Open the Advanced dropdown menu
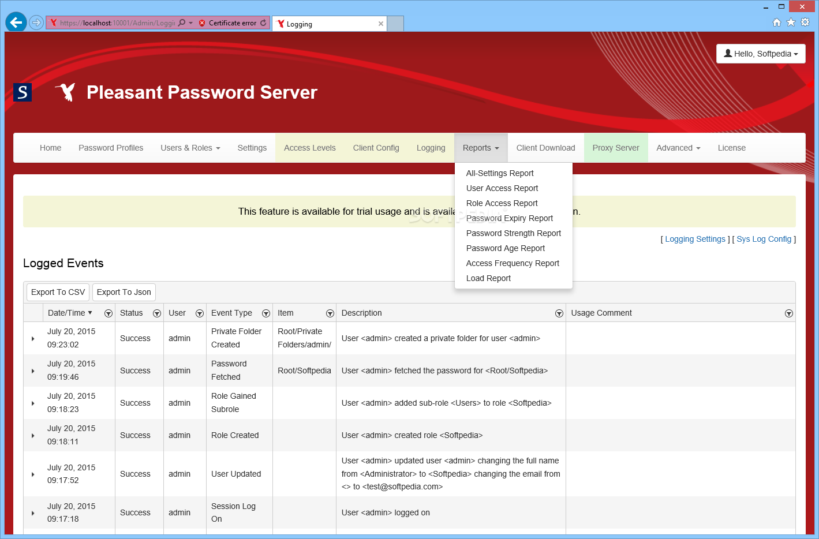 [678, 148]
